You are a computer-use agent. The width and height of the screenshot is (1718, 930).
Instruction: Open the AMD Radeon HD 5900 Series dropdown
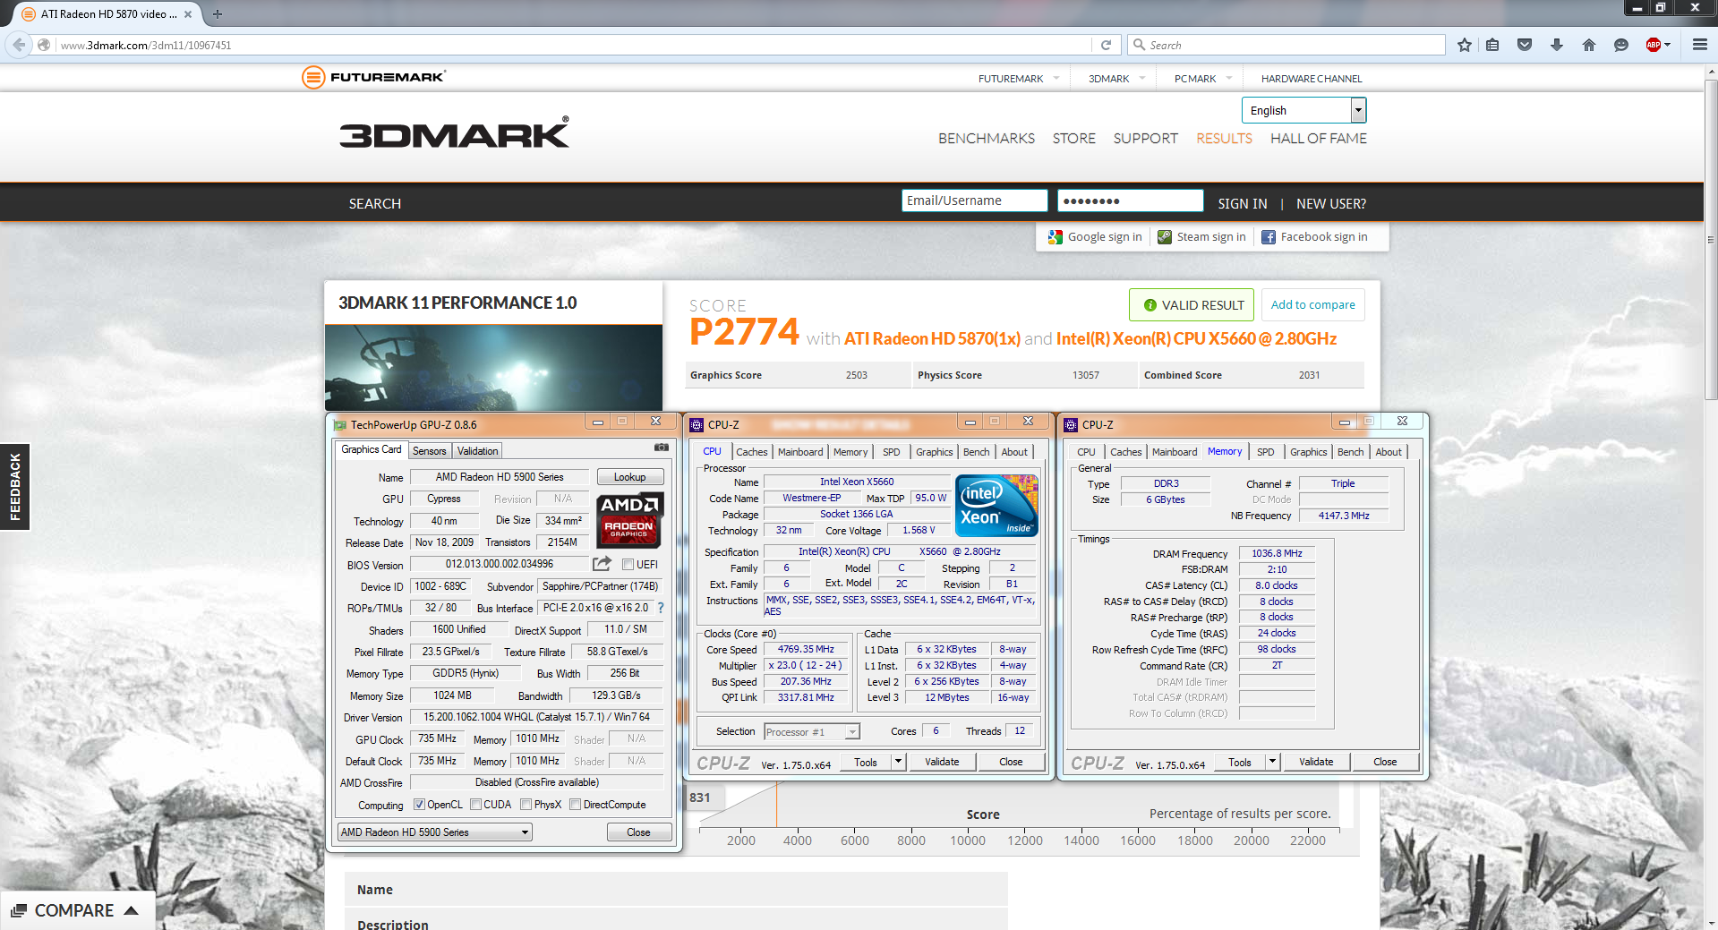click(x=435, y=832)
